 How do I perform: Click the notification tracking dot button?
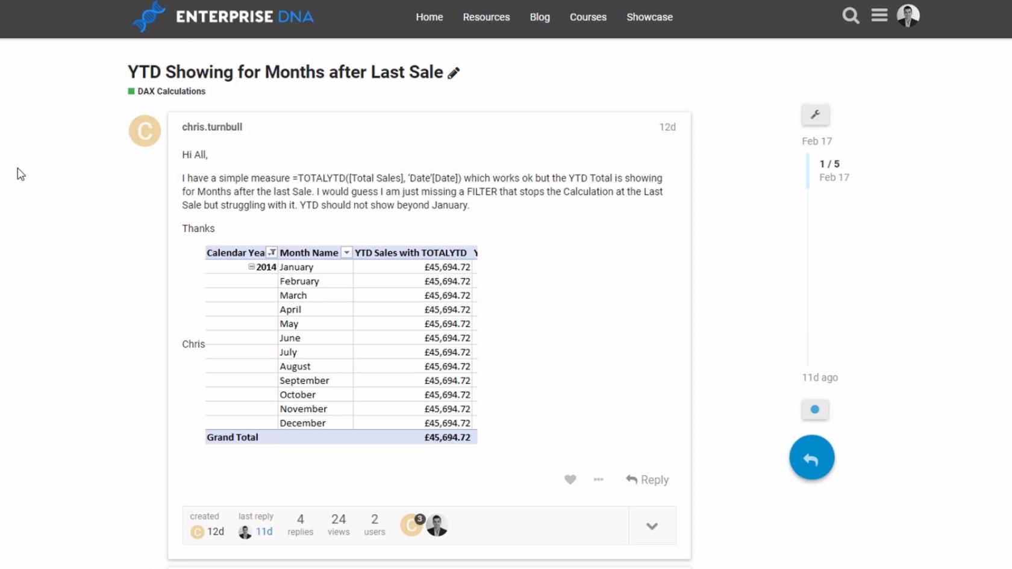point(815,409)
